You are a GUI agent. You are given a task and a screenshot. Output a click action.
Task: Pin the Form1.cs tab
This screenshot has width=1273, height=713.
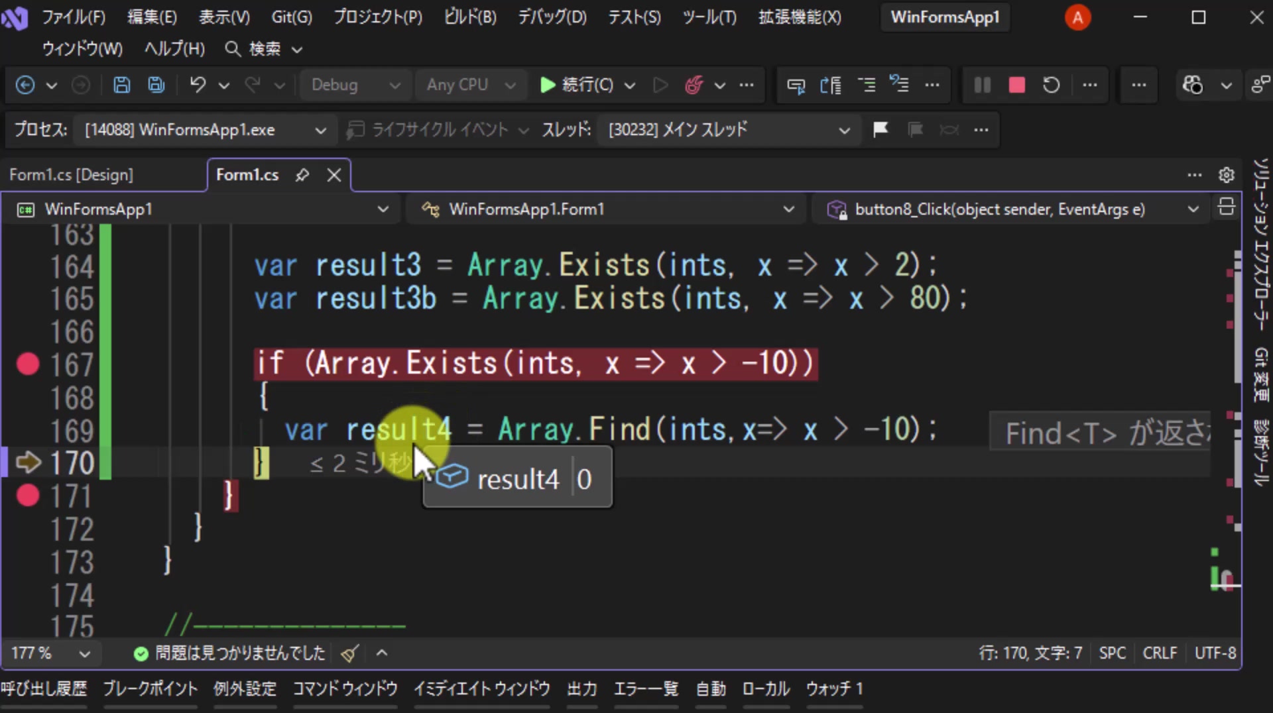(302, 175)
